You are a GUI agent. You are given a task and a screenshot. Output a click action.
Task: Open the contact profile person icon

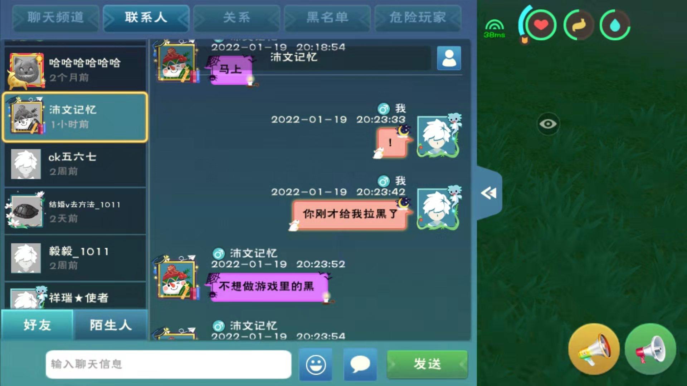(x=449, y=58)
